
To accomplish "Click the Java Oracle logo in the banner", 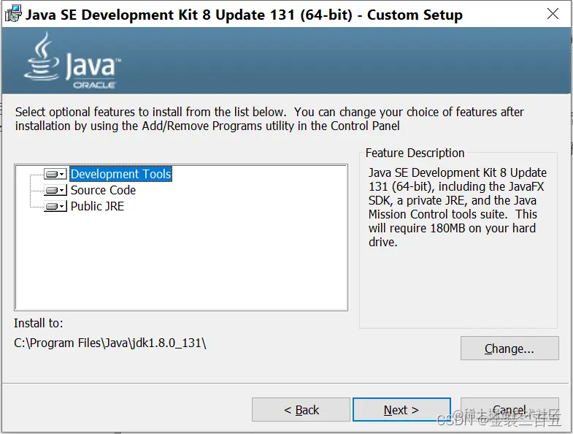I will point(72,61).
